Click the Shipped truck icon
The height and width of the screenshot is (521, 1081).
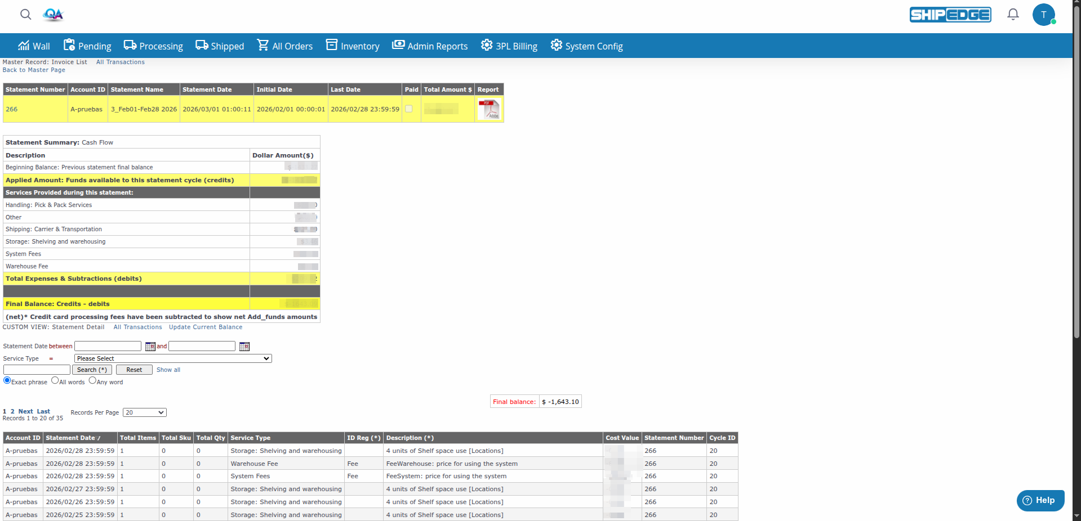pos(202,45)
